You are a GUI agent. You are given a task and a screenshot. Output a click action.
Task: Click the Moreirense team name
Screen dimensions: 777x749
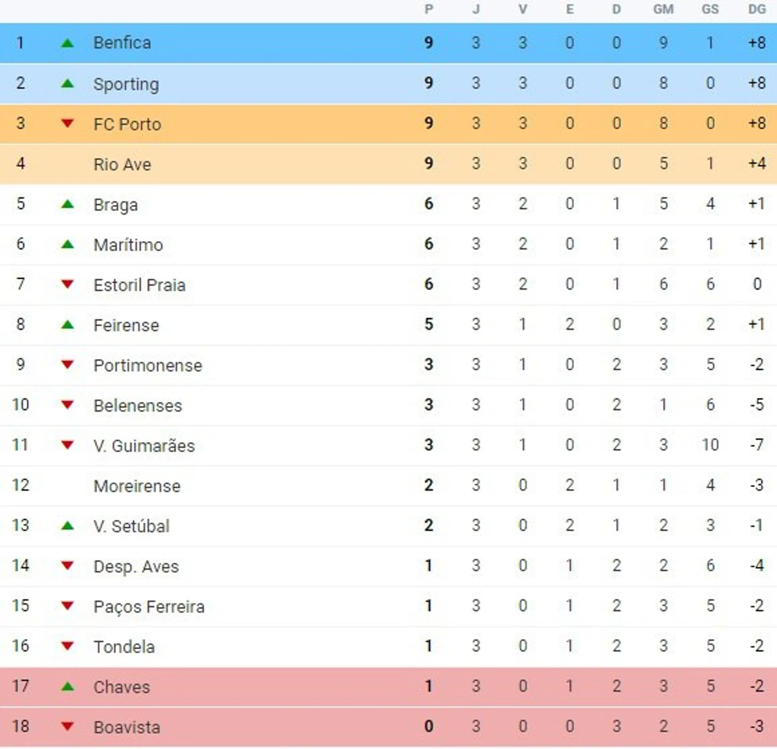pos(137,486)
